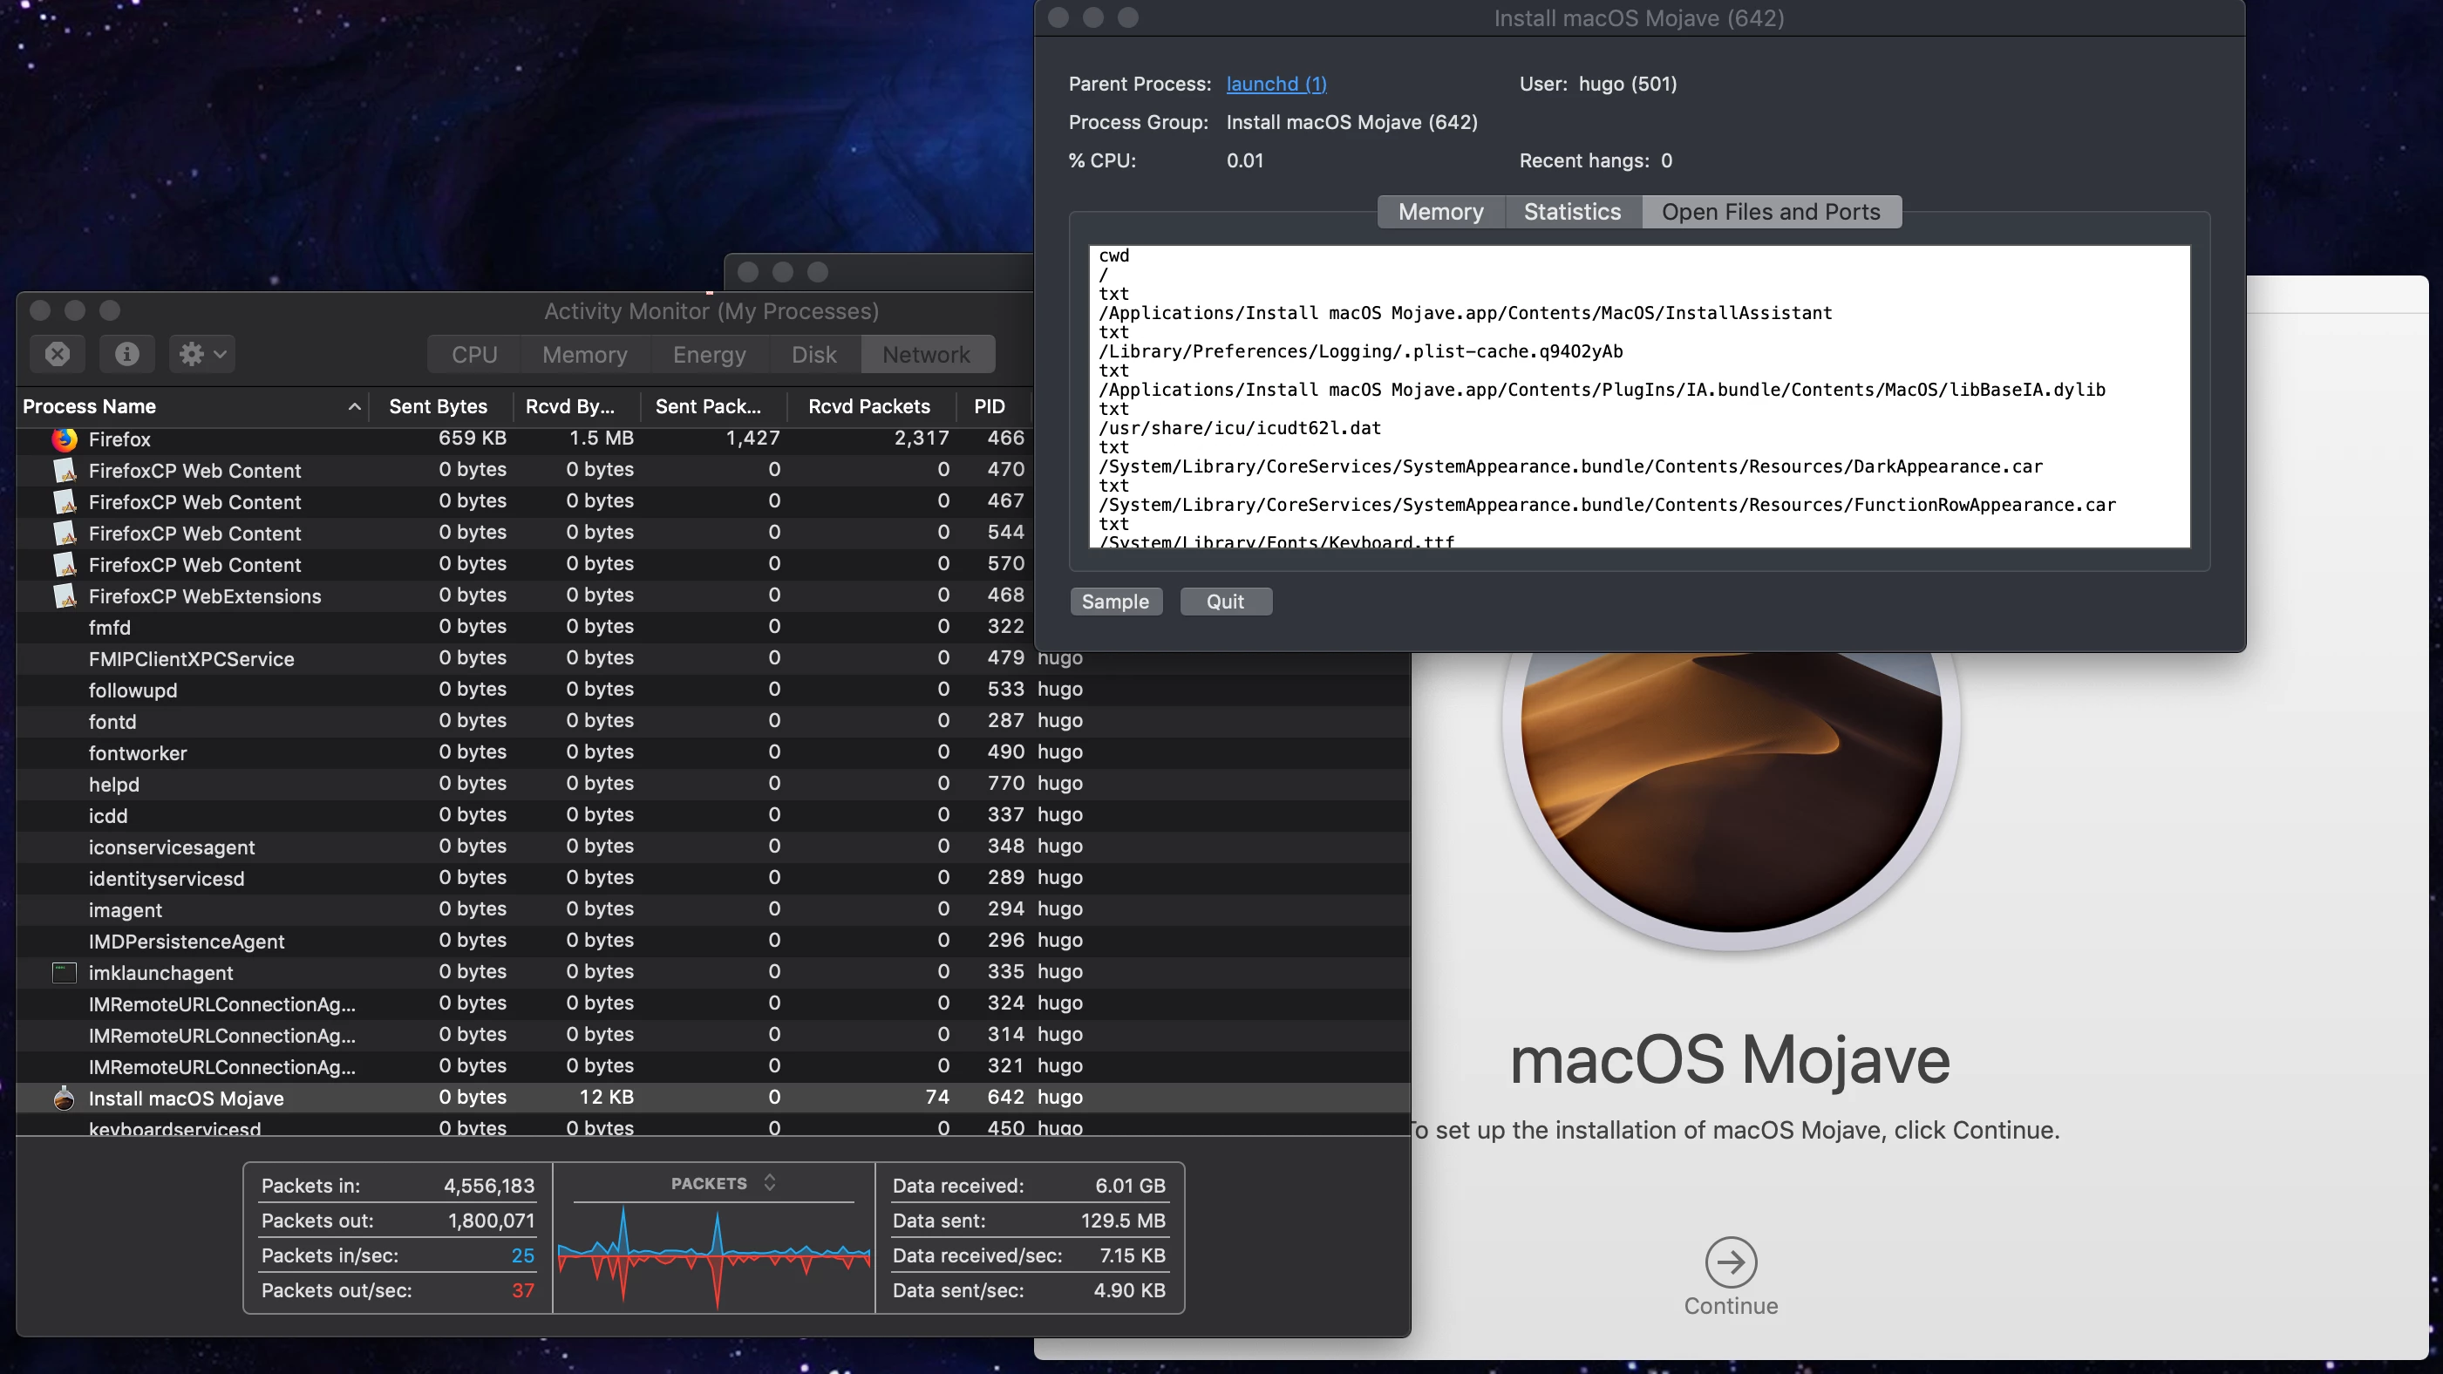2443x1374 pixels.
Task: Click the network packets activity graph
Action: (713, 1257)
